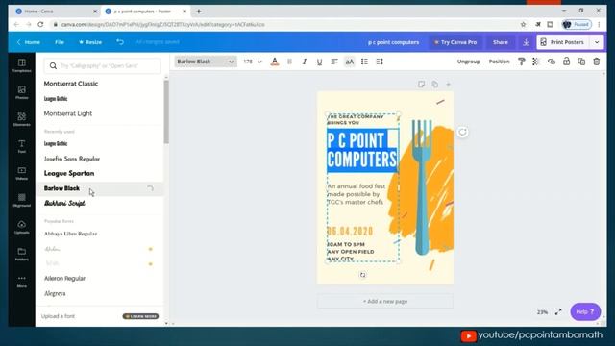Screen dimensions: 615x346
Task: Toggle the Lock icon in toolbar
Action: tap(566, 62)
